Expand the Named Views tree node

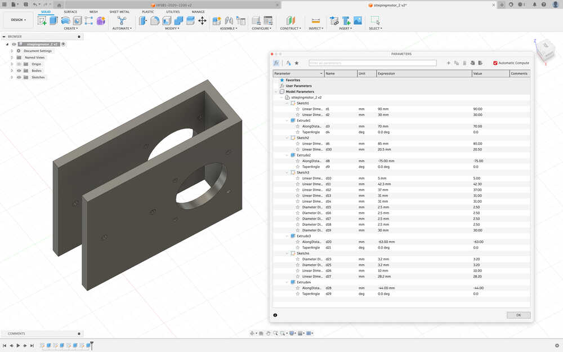coord(12,57)
